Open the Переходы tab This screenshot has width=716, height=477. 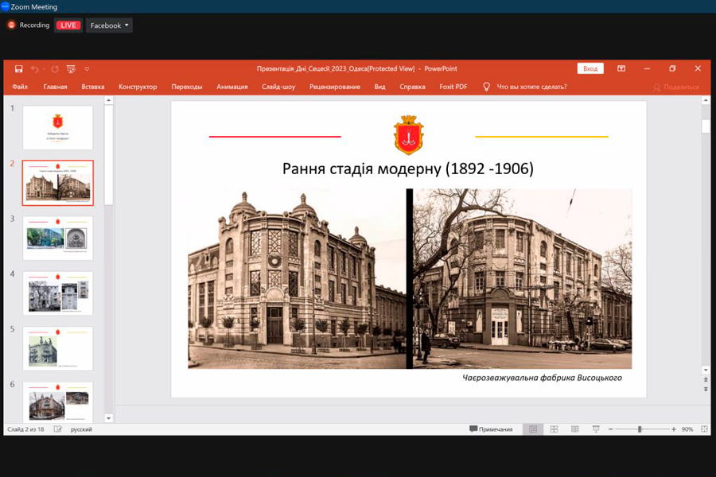(x=187, y=87)
